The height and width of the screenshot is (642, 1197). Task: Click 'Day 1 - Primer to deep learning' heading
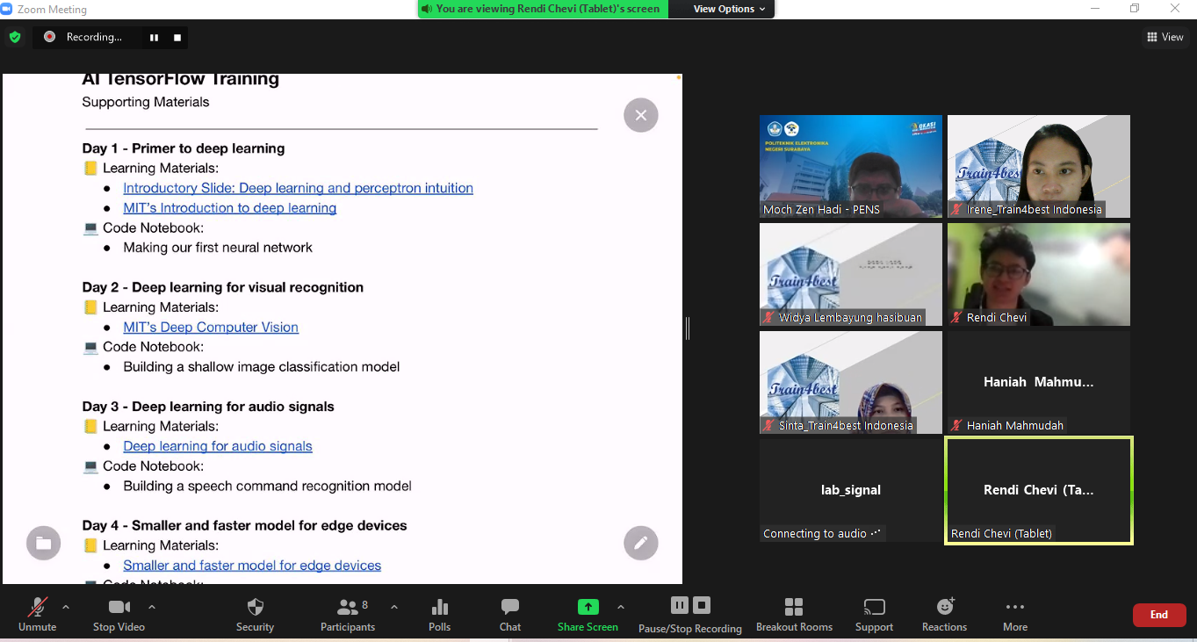tap(184, 148)
